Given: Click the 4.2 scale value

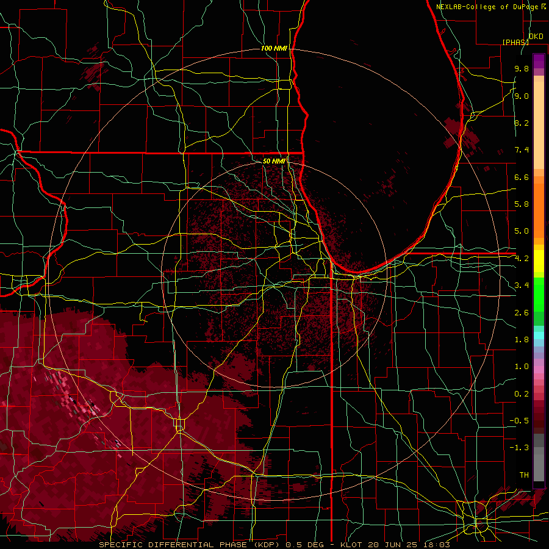Looking at the screenshot, I should [522, 259].
